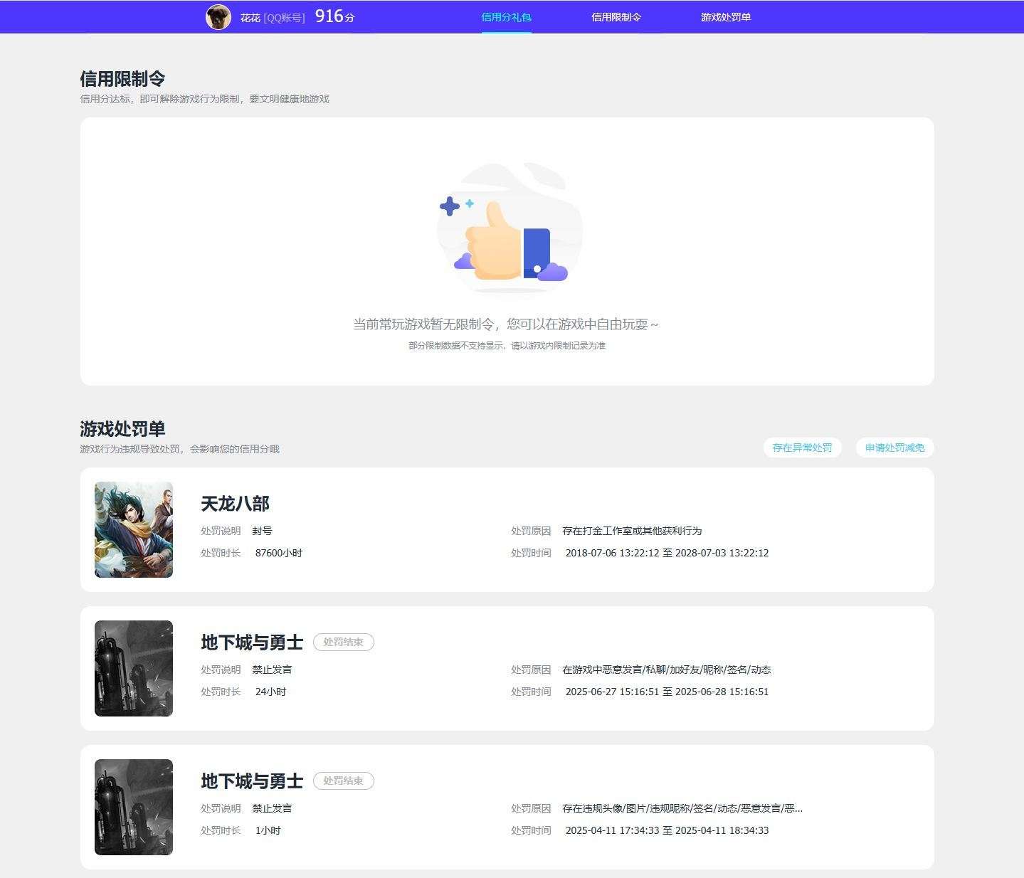Click the 处罚结束 badge on the 24小时 record
The height and width of the screenshot is (878, 1024).
344,642
